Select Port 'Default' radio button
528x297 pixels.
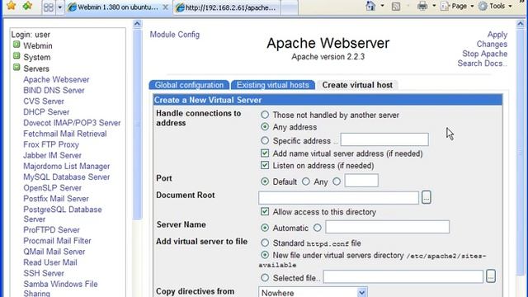(265, 181)
